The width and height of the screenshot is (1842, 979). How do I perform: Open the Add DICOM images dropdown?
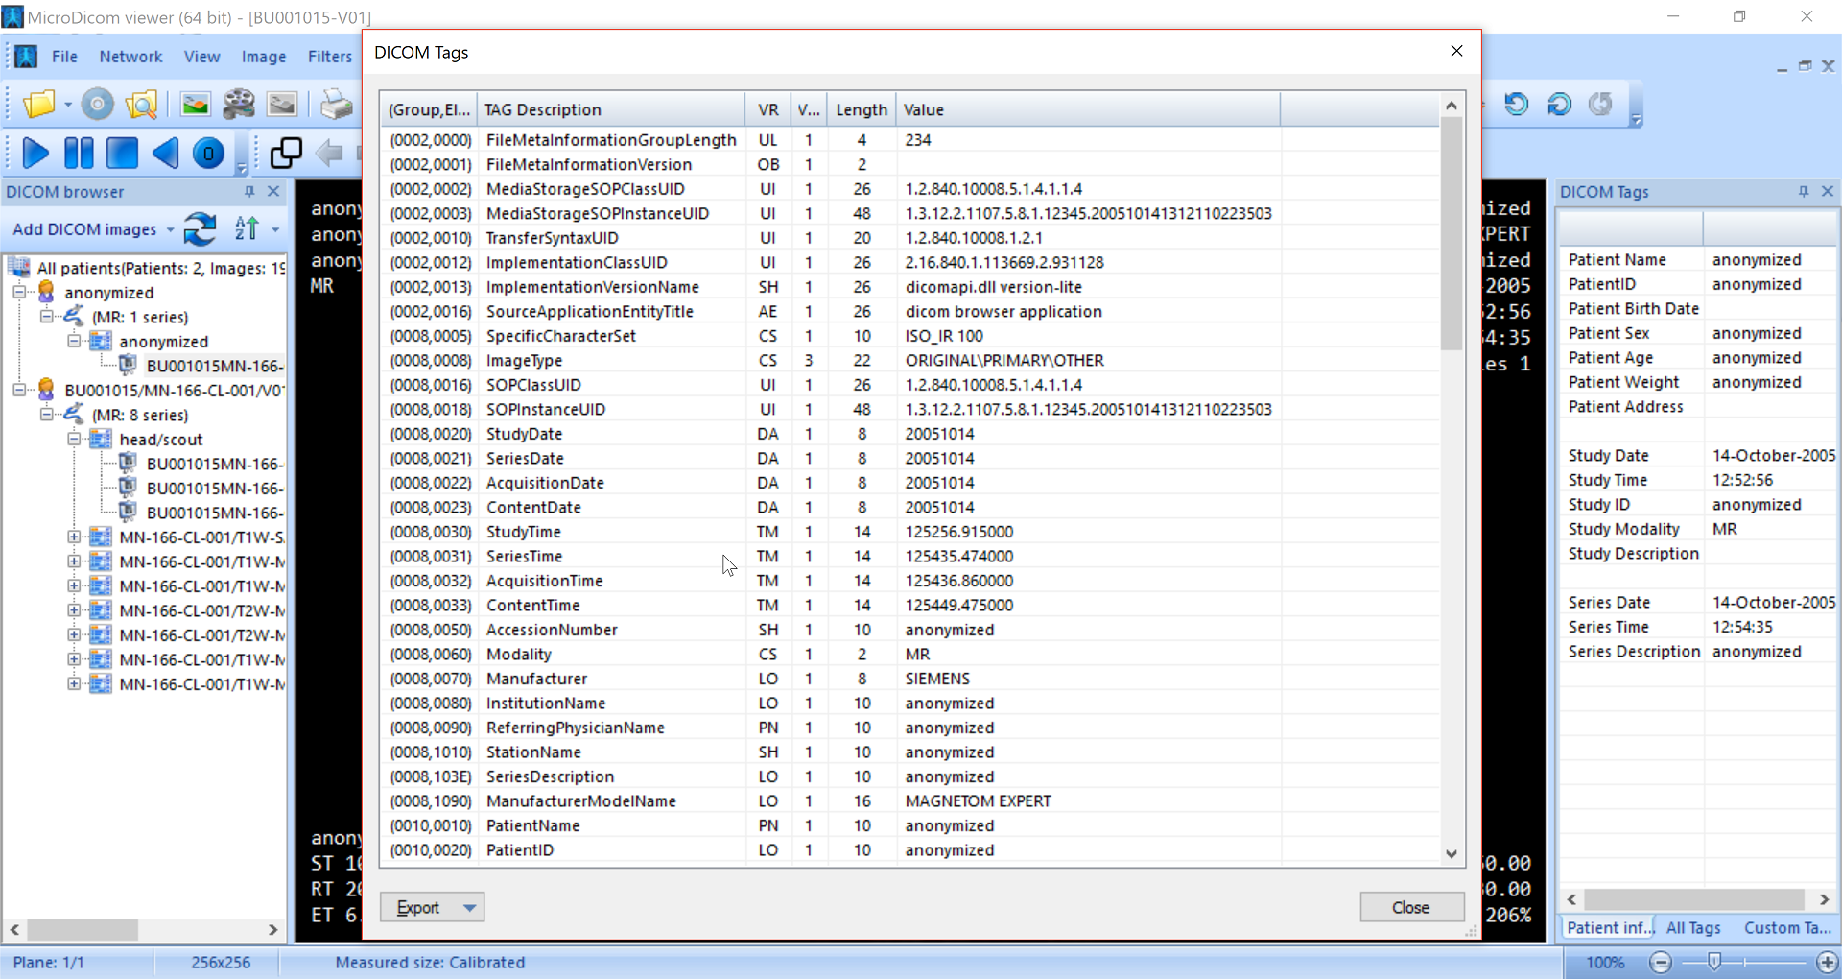(171, 229)
